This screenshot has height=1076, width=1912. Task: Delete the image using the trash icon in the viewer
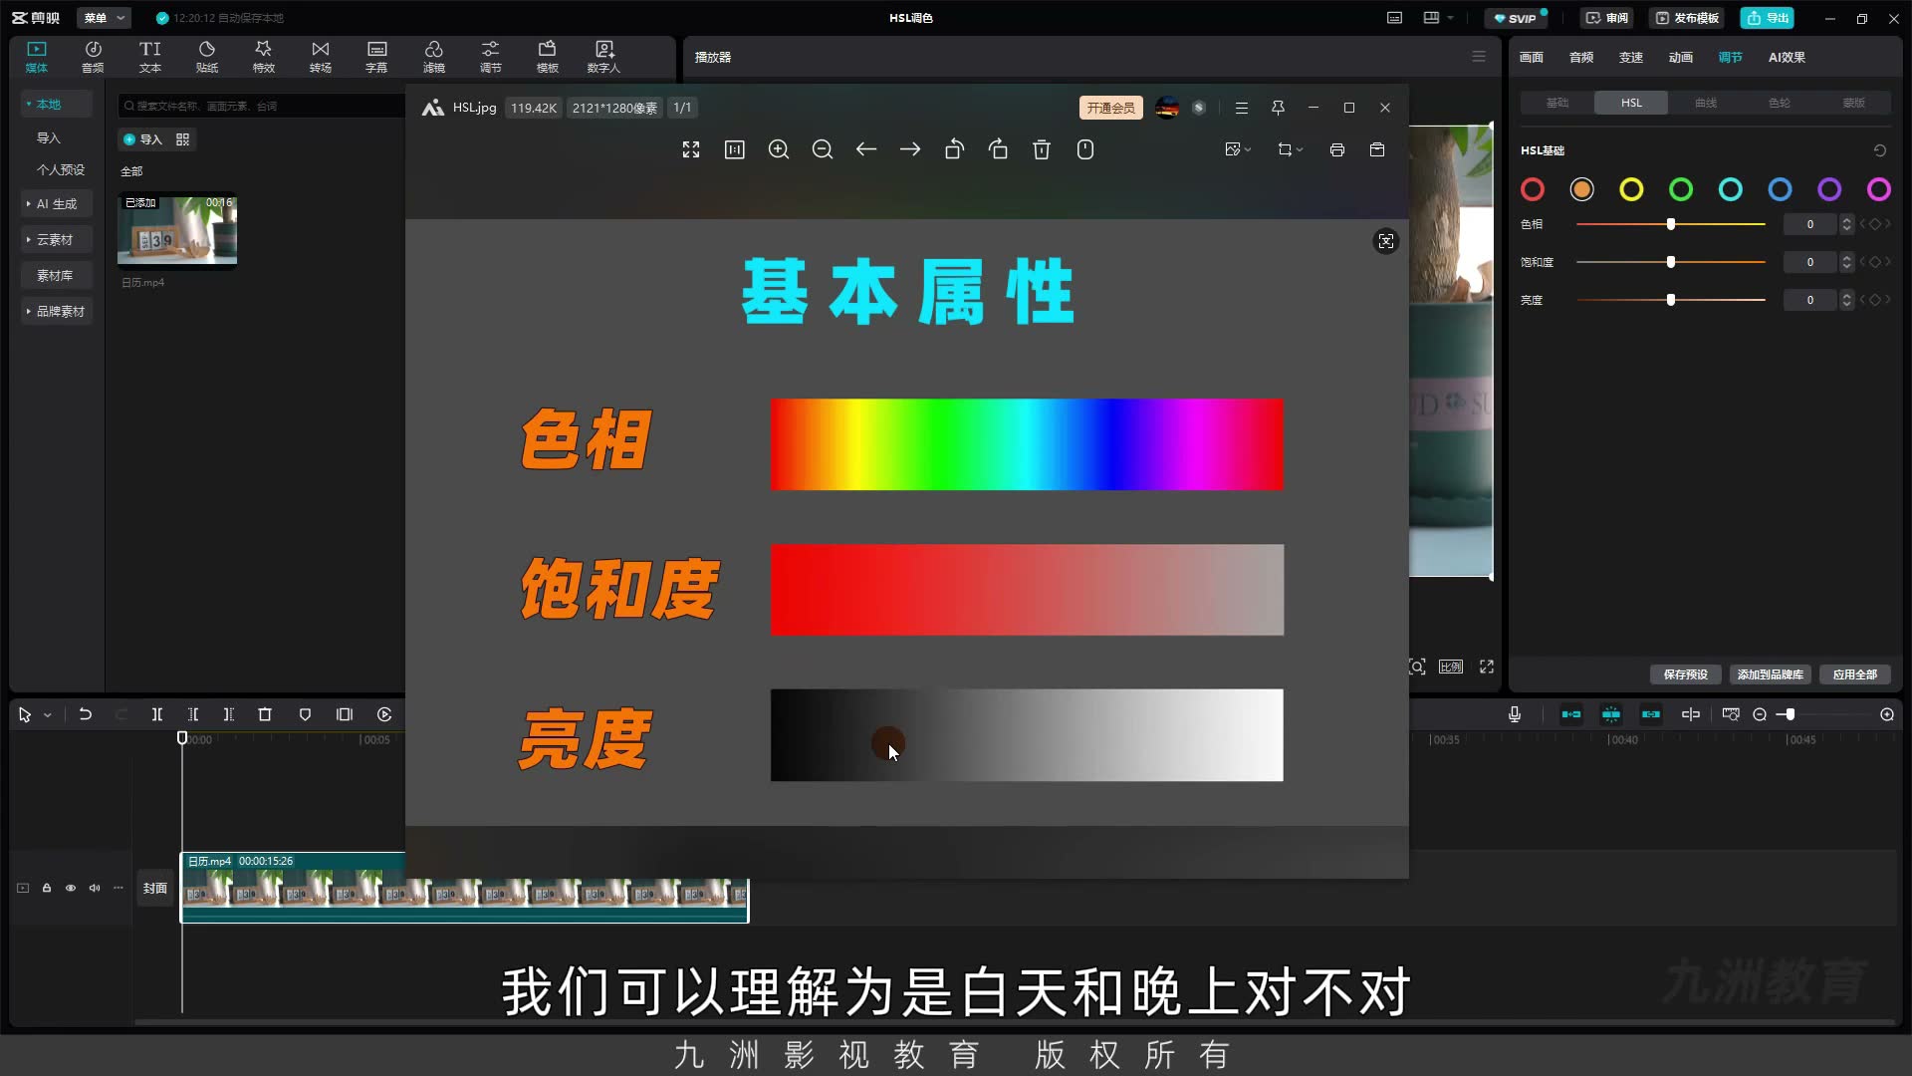tap(1042, 149)
